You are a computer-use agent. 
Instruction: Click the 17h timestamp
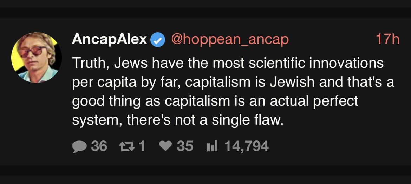(387, 39)
